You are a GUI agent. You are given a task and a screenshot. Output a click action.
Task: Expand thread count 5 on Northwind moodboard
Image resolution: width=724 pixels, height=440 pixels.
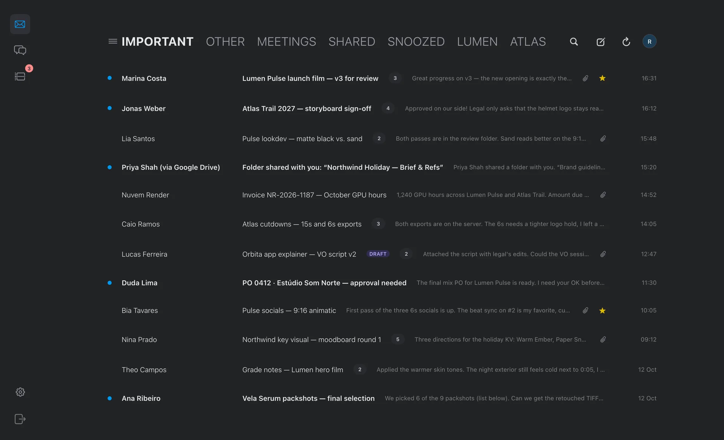point(398,339)
